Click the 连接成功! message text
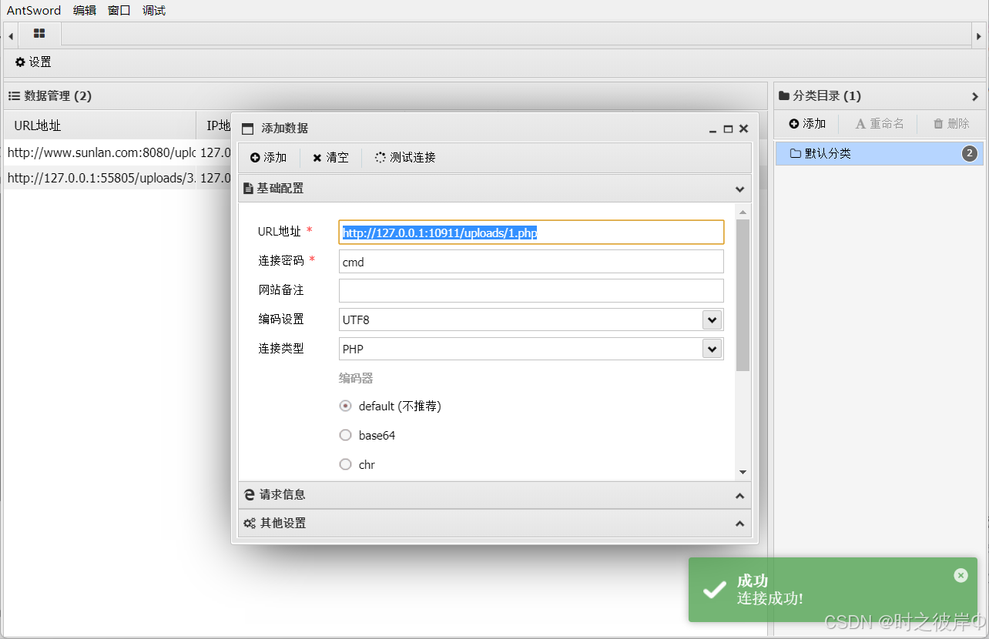The image size is (989, 639). point(769,599)
